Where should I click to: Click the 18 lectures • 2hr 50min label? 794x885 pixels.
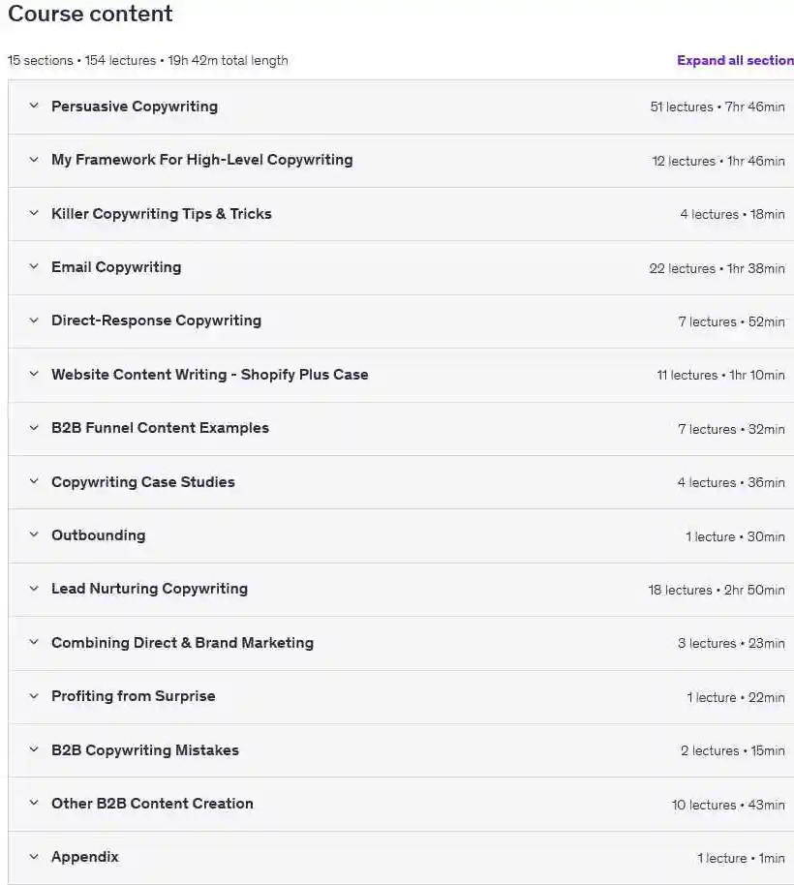click(717, 590)
